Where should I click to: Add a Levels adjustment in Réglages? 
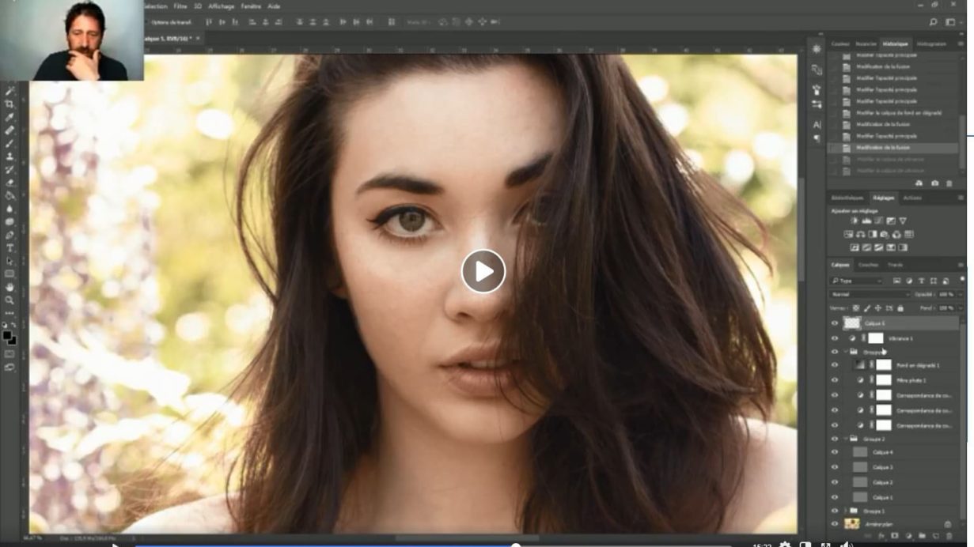pos(866,221)
